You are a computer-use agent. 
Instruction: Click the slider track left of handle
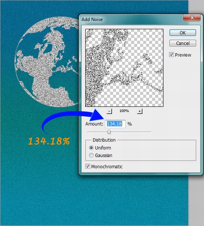point(98,132)
